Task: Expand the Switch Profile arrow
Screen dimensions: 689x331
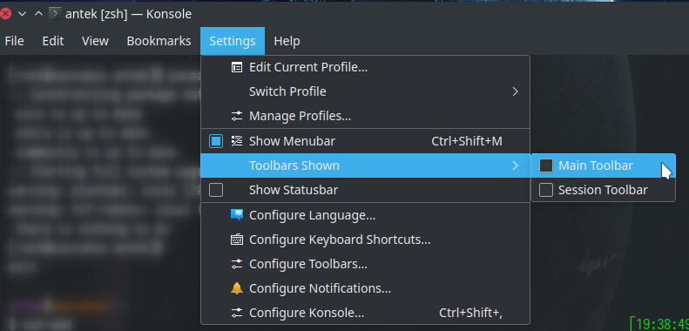Action: point(515,91)
